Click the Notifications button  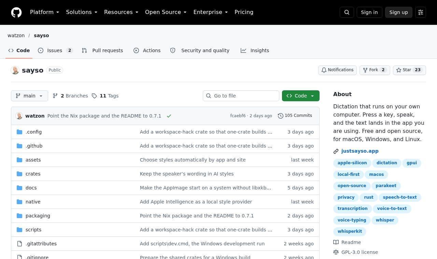click(337, 70)
